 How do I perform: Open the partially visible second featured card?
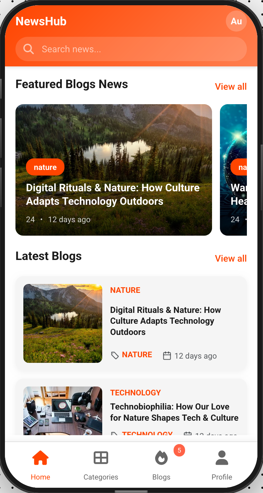coord(233,170)
